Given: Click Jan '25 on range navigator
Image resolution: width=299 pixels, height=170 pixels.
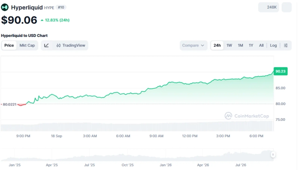Looking at the screenshot, I should [15, 165].
